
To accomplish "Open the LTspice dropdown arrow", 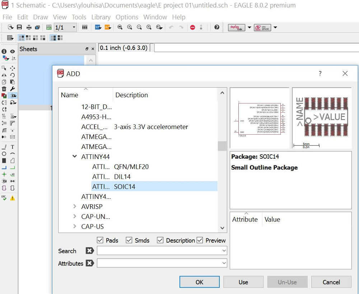I will click(275, 28).
